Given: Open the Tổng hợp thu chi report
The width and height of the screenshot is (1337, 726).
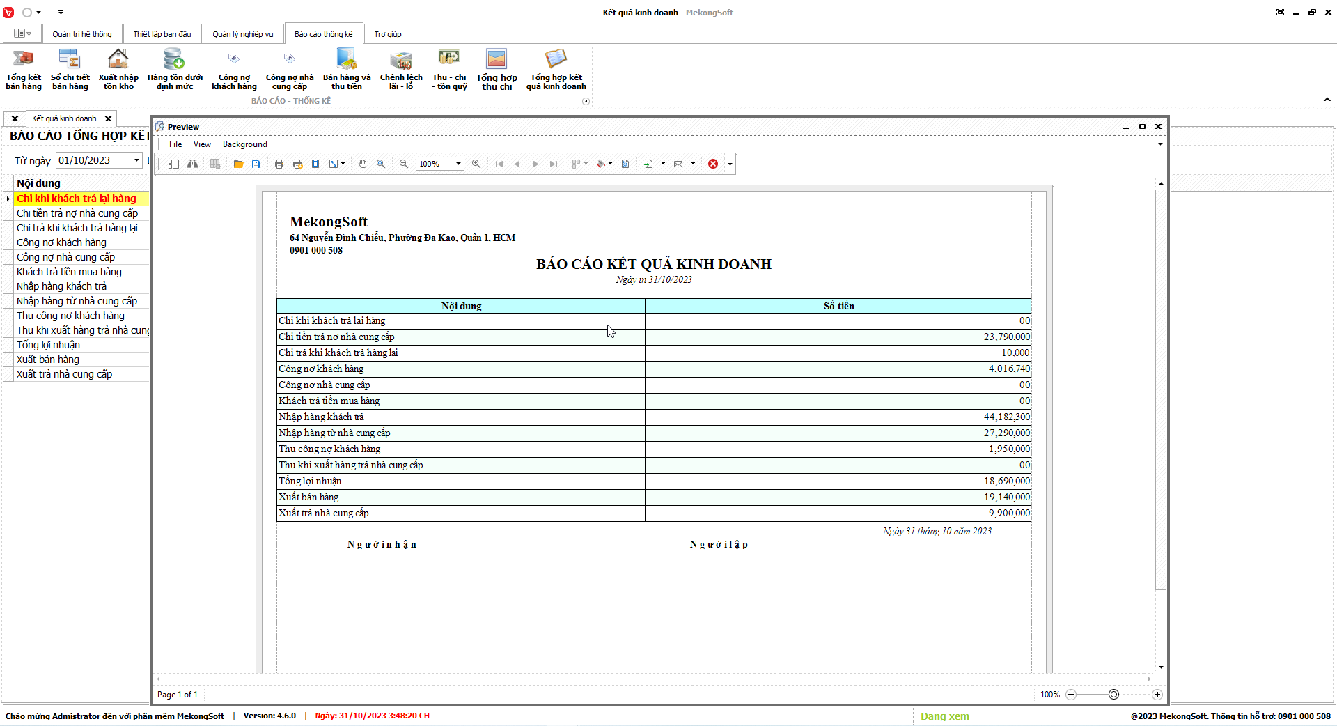Looking at the screenshot, I should click(x=497, y=70).
